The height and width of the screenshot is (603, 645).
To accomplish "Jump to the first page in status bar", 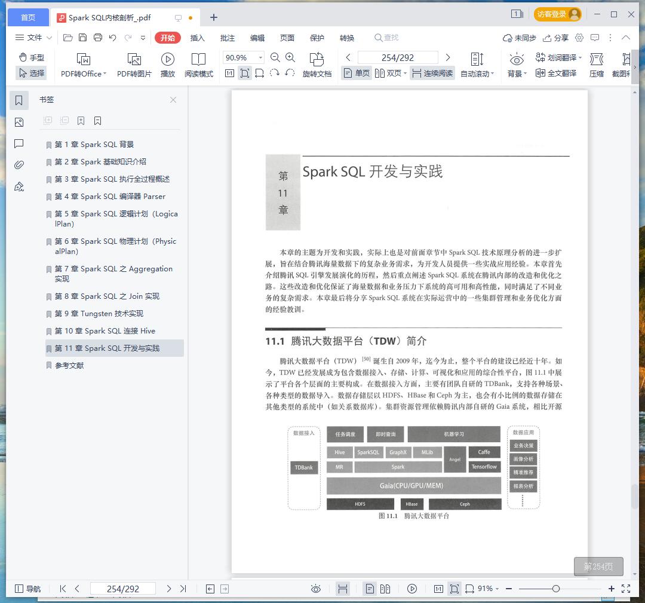I will tap(63, 589).
